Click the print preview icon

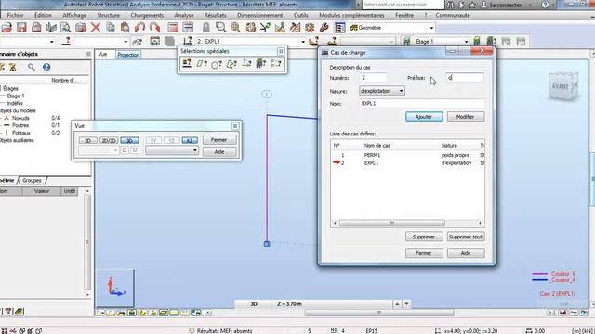(66, 28)
